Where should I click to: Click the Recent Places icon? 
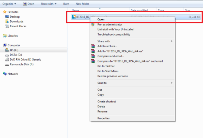tap(7, 26)
